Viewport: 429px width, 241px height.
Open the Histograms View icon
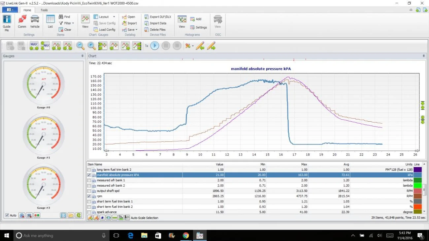182,22
